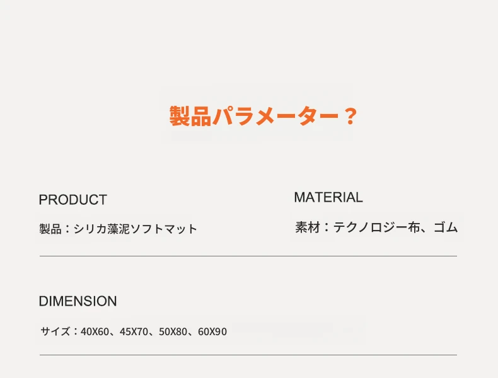Click the 素材 label prefix
498x378 pixels.
pos(308,227)
